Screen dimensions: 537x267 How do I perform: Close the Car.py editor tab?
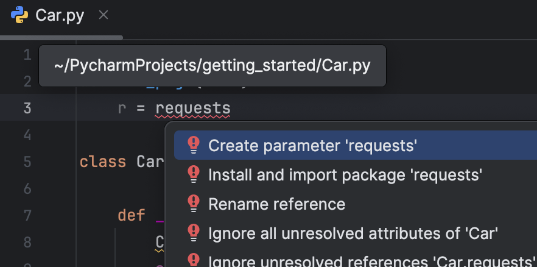104,15
